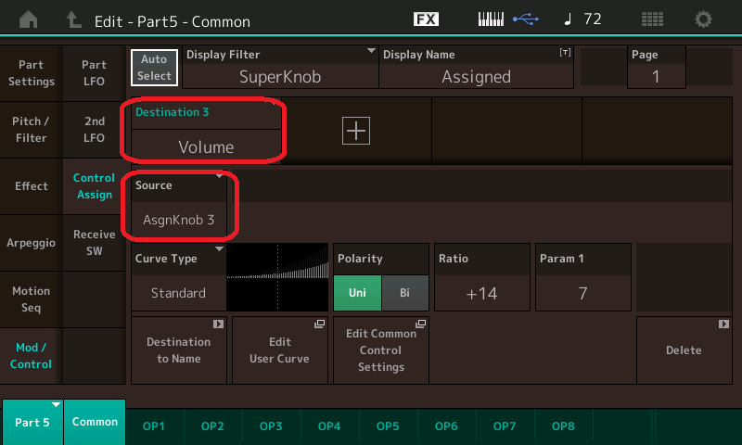Open Edit Common Control Settings
The width and height of the screenshot is (742, 445).
(380, 350)
